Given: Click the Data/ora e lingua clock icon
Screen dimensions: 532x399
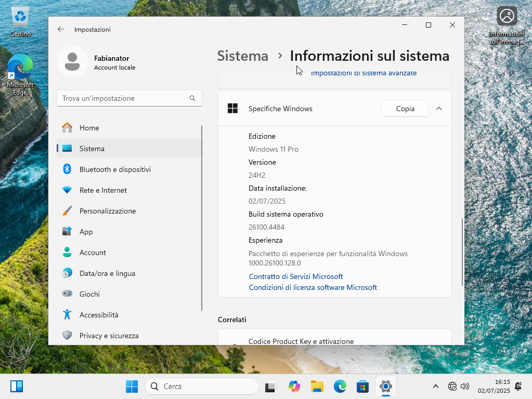Looking at the screenshot, I should coord(67,273).
